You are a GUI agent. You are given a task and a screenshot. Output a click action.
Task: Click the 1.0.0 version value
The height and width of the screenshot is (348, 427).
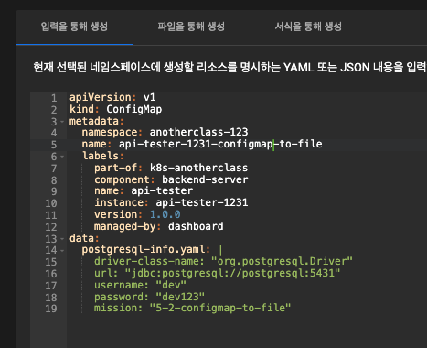(x=165, y=214)
